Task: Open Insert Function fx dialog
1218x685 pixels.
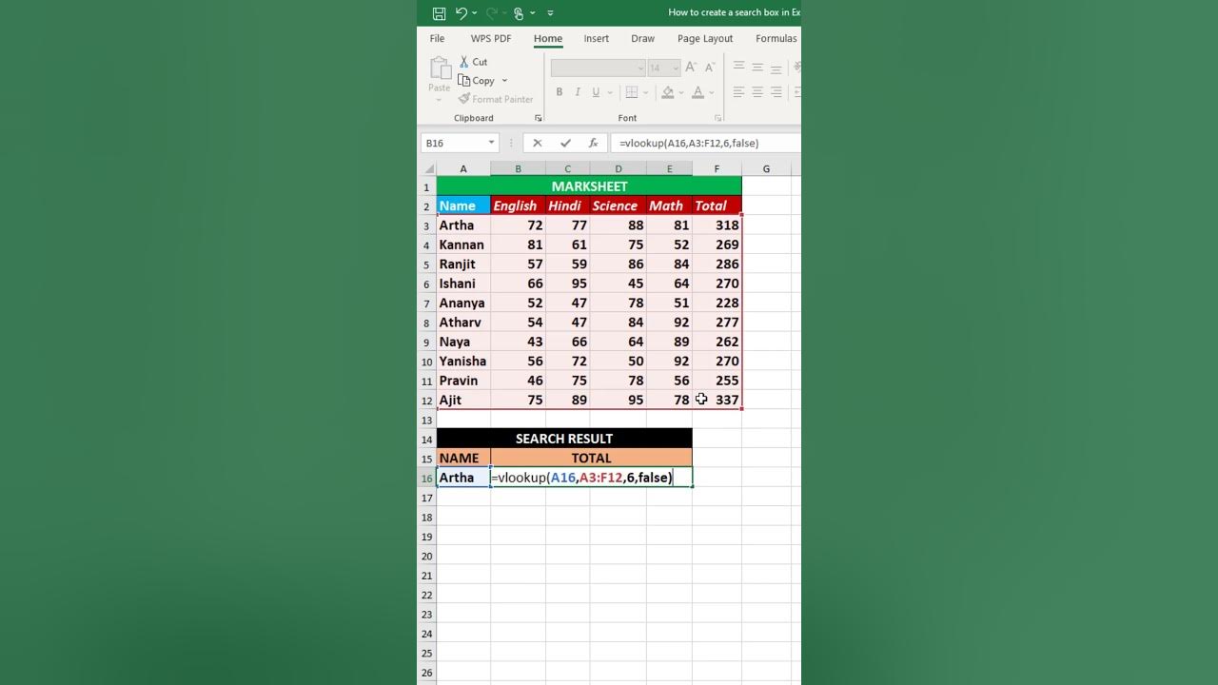Action: pyautogui.click(x=593, y=143)
